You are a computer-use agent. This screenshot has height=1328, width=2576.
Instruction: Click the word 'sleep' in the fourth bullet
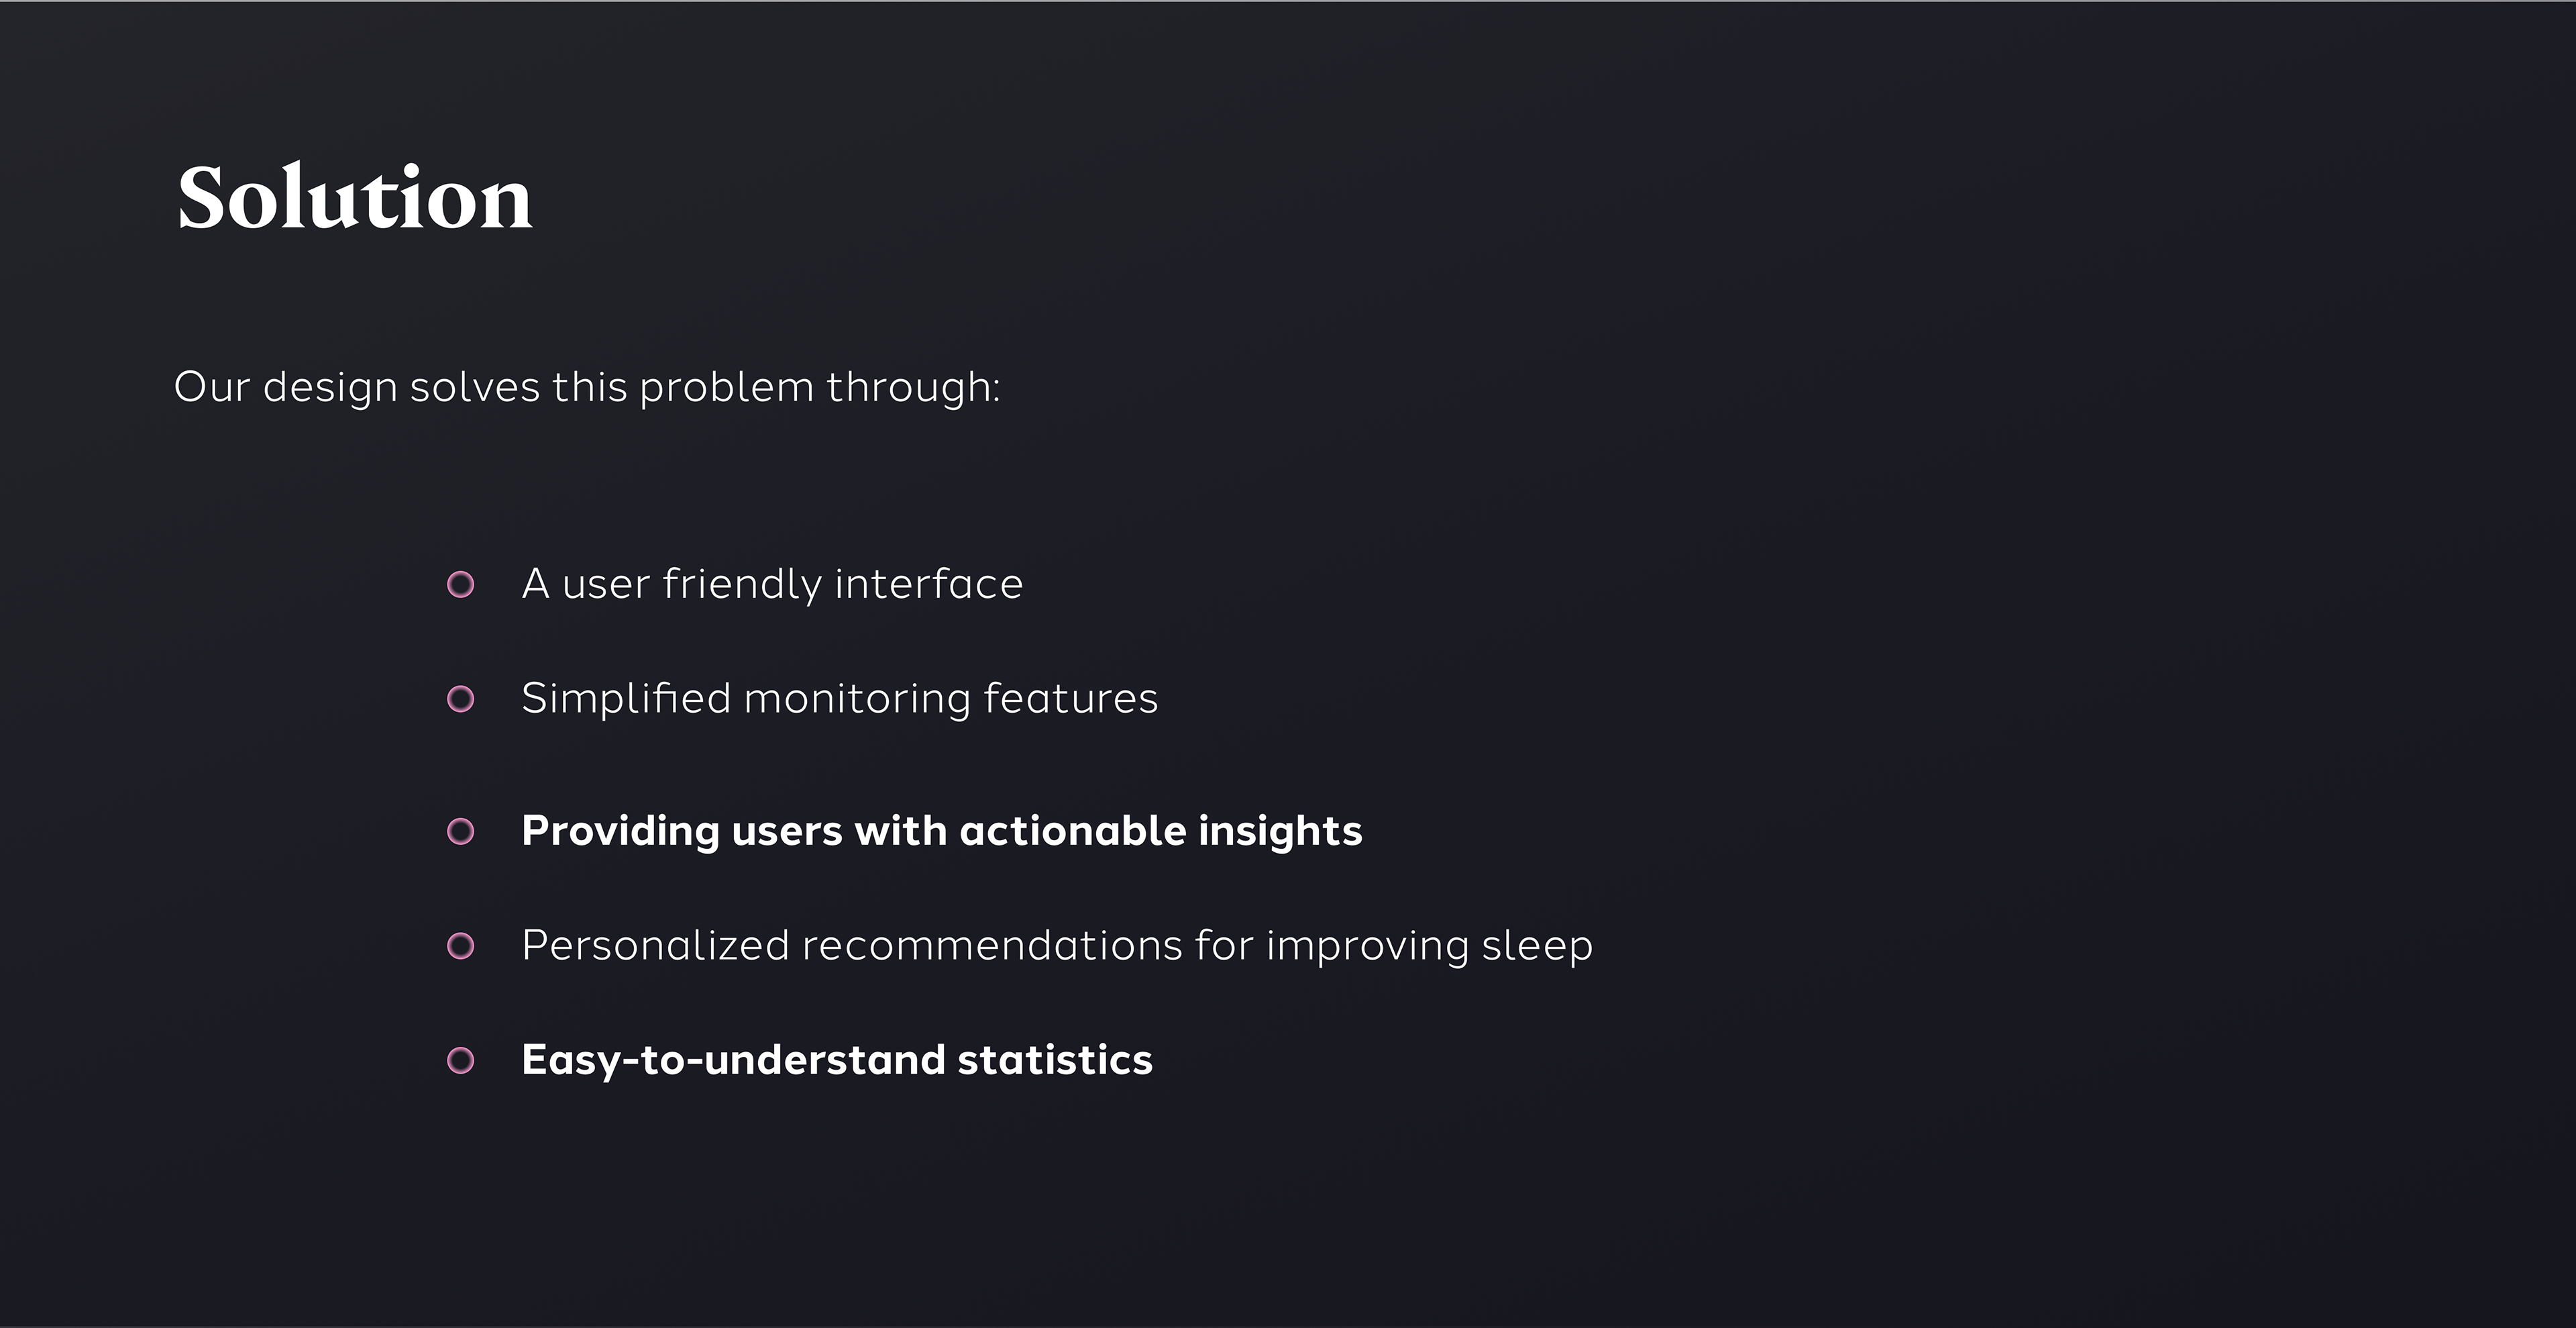pyautogui.click(x=1537, y=946)
